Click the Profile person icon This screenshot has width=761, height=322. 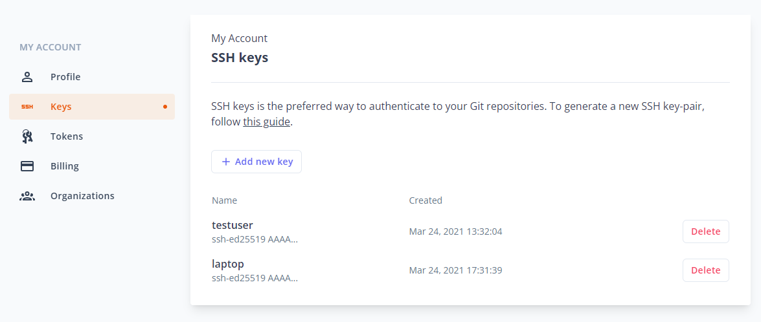(27, 76)
